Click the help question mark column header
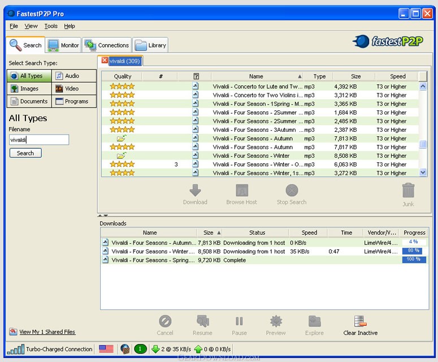 tap(196, 76)
